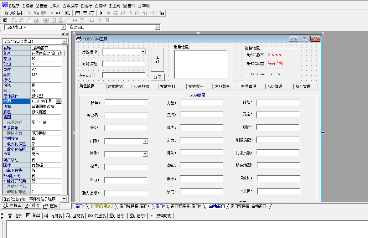This screenshot has width=368, height=238.
Task: Open the C.编译 menu
Action: pos(101,6)
